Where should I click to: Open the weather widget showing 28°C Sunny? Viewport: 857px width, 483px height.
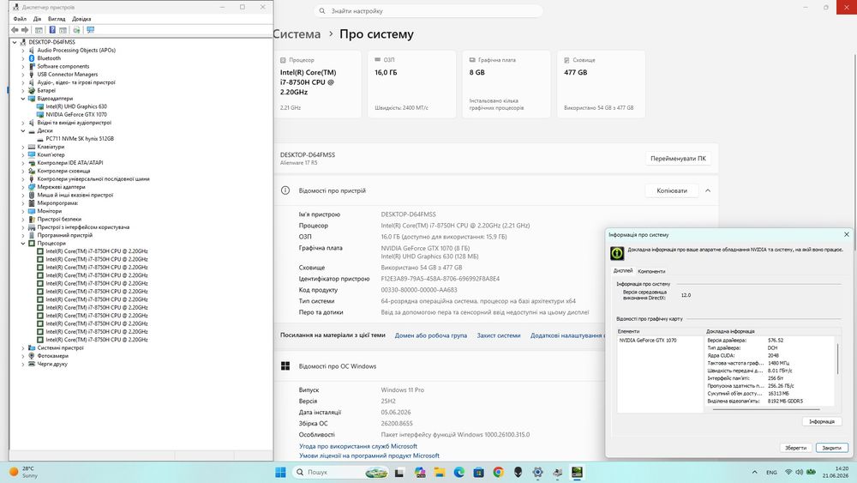23,472
